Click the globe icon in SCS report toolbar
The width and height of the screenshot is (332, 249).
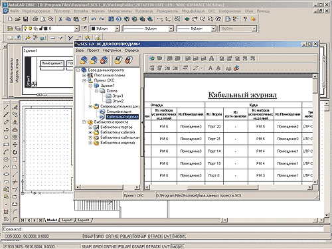[152, 58]
